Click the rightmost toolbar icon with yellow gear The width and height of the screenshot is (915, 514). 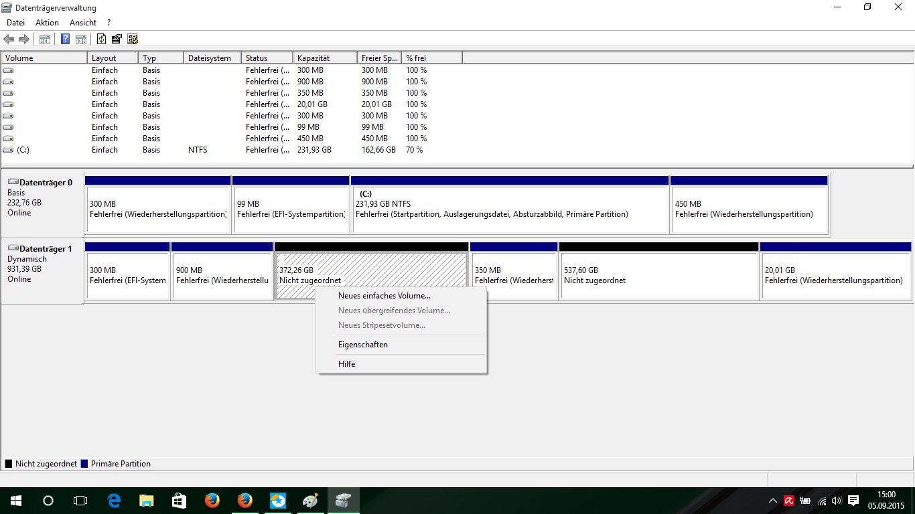(x=133, y=39)
